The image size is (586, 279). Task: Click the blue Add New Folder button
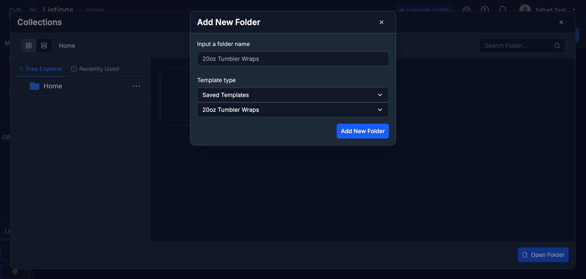(363, 131)
